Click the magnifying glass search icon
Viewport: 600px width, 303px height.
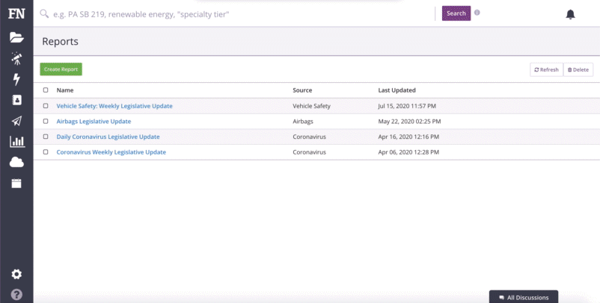[44, 14]
